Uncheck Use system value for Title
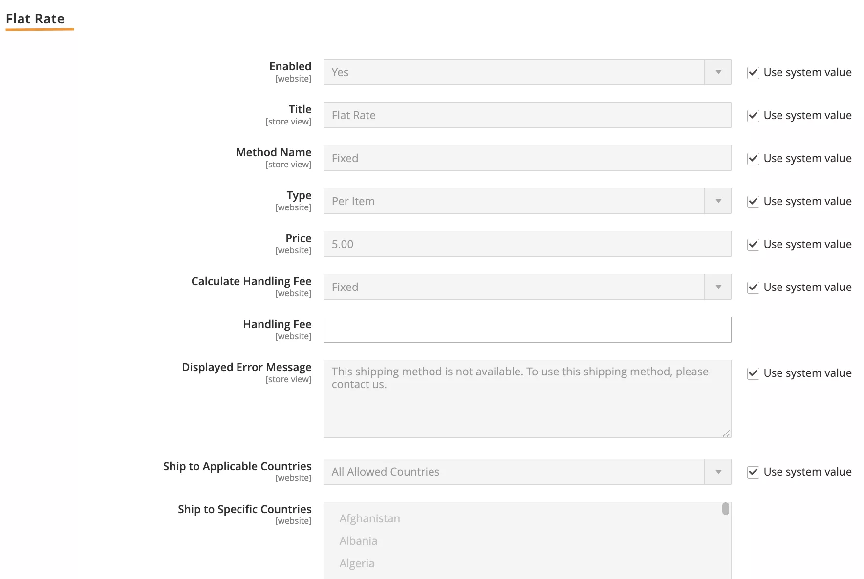The height and width of the screenshot is (579, 864). 753,116
